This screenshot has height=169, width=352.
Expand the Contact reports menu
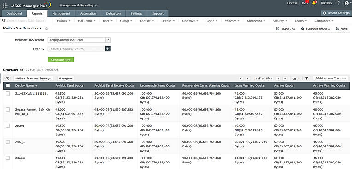point(147,21)
